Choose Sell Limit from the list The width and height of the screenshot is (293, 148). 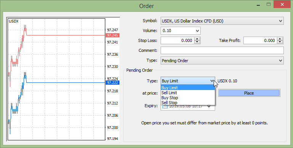coord(188,93)
